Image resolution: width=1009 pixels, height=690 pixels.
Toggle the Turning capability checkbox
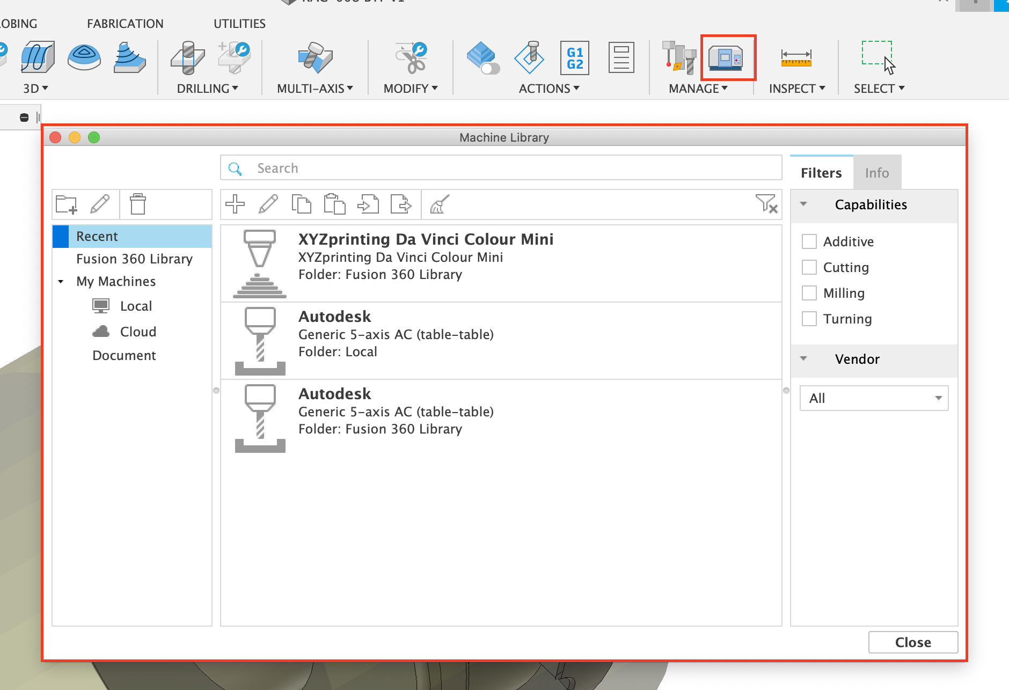pos(809,319)
